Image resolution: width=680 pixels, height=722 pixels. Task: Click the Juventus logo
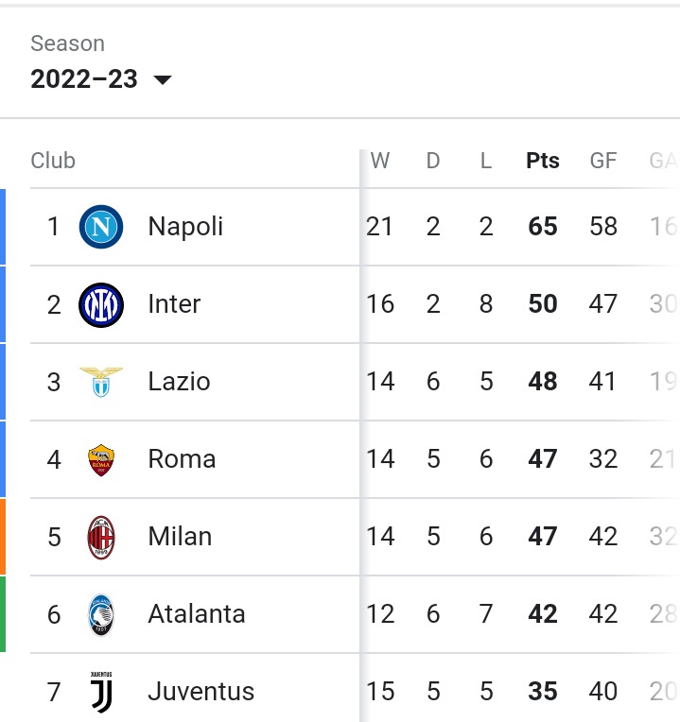pos(101,692)
